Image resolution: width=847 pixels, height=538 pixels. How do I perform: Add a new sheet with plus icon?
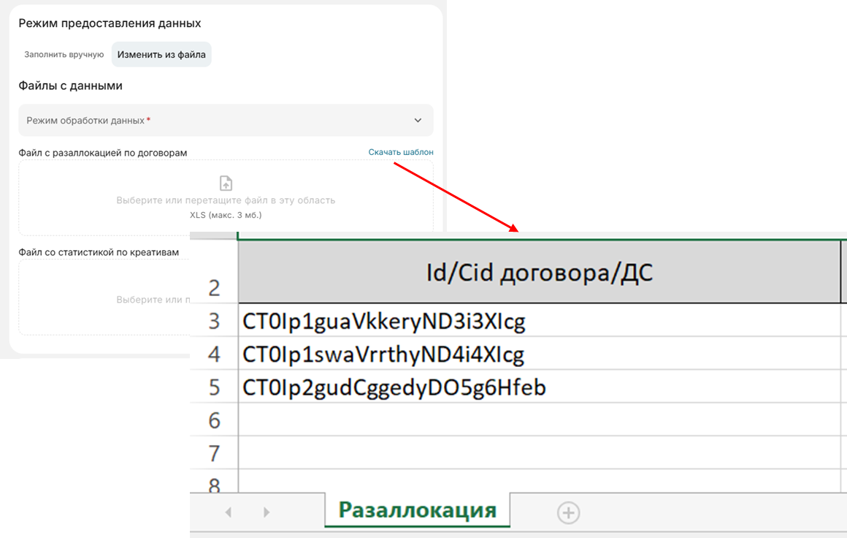pos(568,513)
